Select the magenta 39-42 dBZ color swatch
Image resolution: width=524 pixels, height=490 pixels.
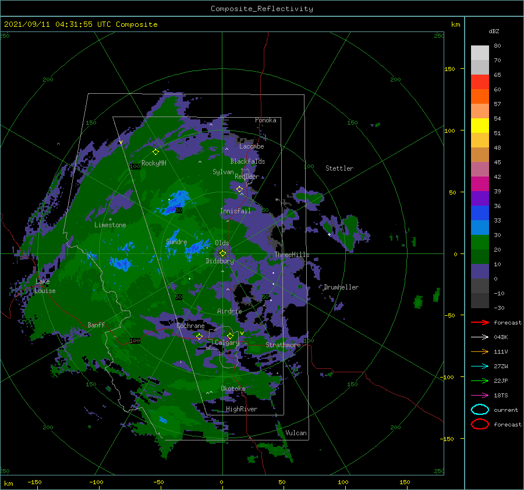480,184
